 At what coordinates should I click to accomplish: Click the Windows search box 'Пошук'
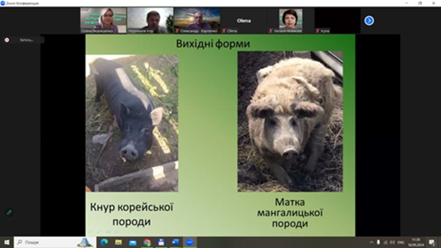[x=55, y=242]
